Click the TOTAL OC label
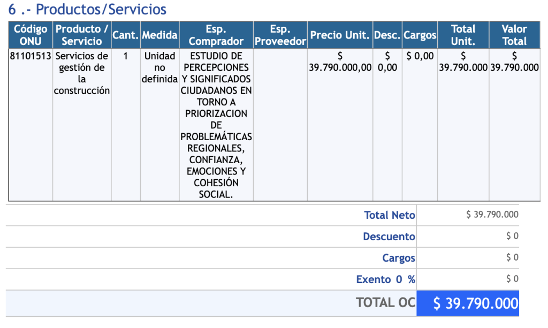 385,302
